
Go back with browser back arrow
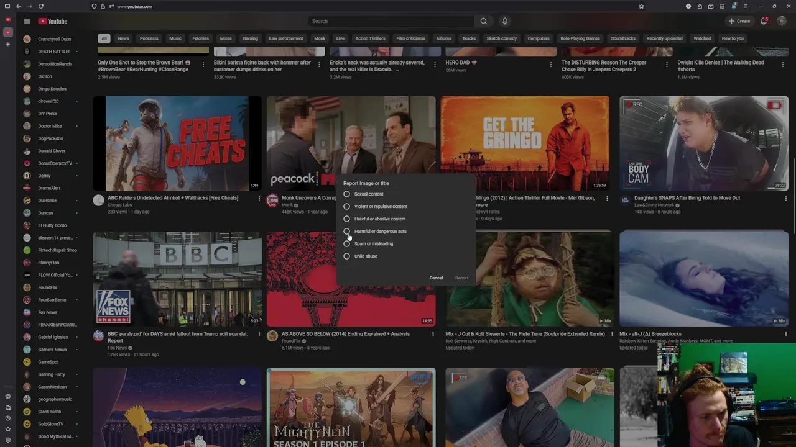click(x=18, y=6)
